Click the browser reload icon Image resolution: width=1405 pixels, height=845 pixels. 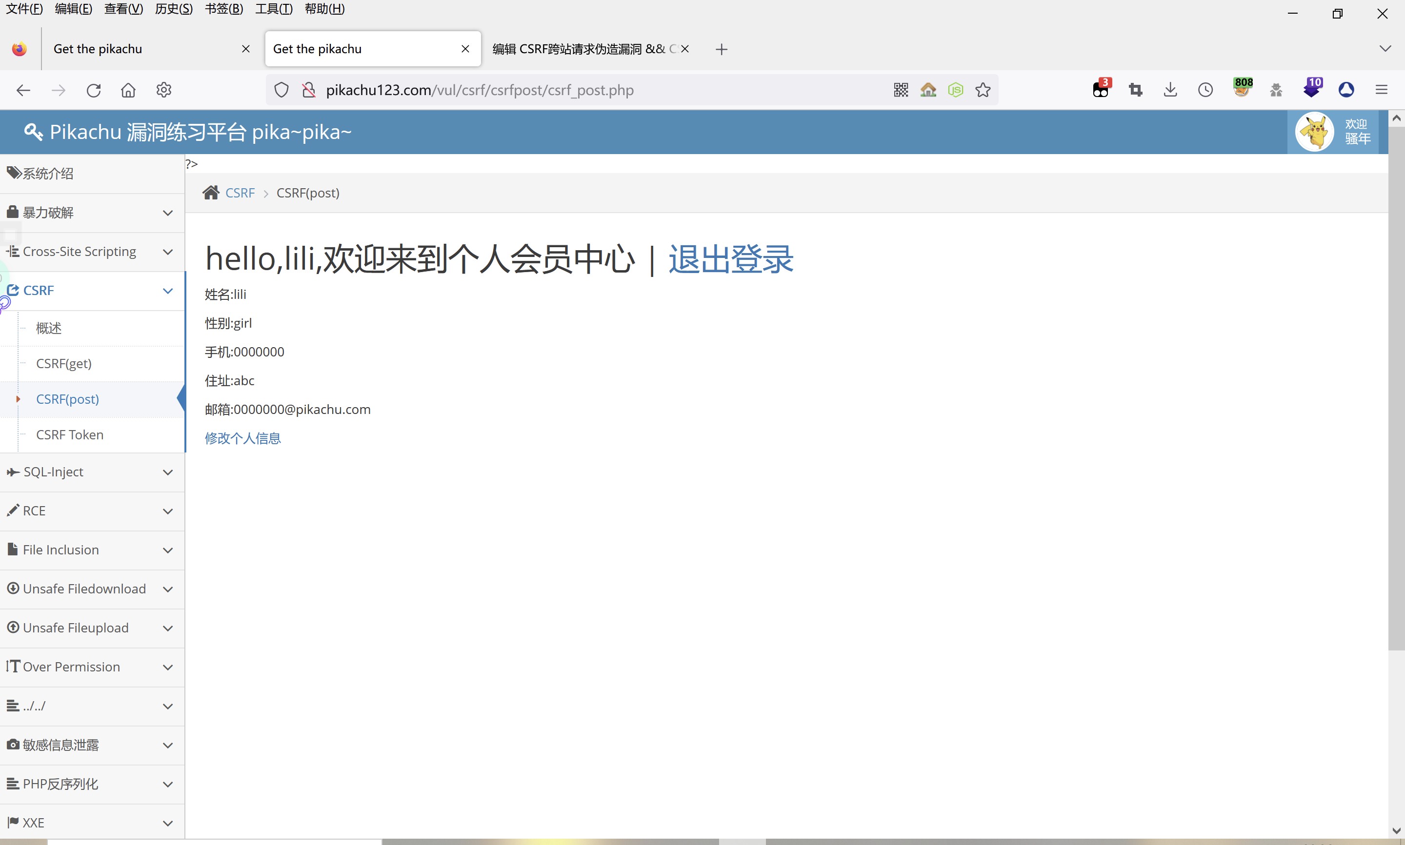pyautogui.click(x=93, y=90)
